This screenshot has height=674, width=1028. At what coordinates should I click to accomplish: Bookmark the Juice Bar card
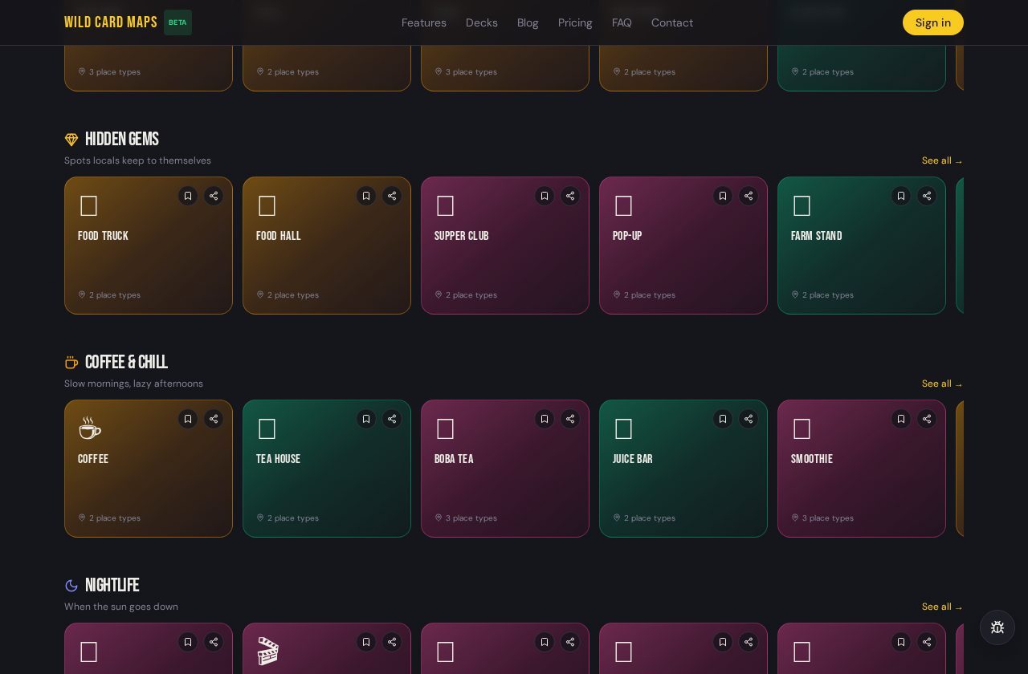click(x=723, y=419)
